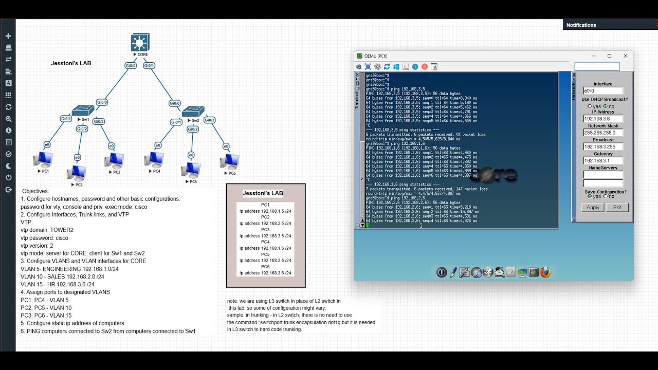
Task: Select the PC5 computer node
Action: (190, 170)
